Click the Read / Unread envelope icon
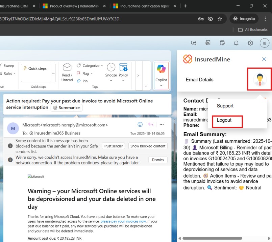The image size is (272, 242). pyautogui.click(x=67, y=67)
